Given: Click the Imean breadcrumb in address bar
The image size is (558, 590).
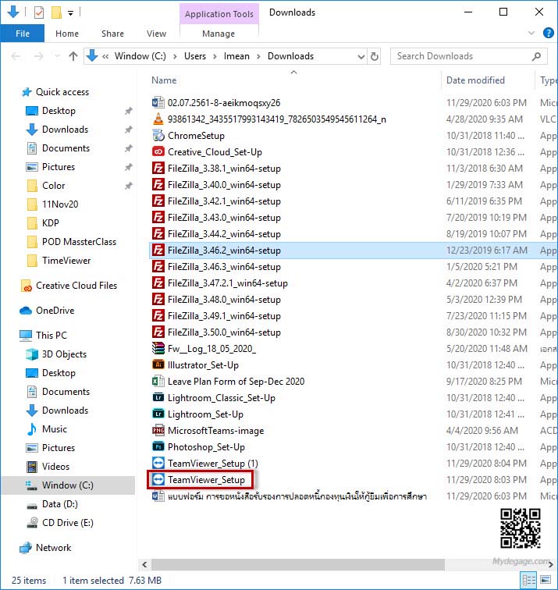Looking at the screenshot, I should click(236, 56).
